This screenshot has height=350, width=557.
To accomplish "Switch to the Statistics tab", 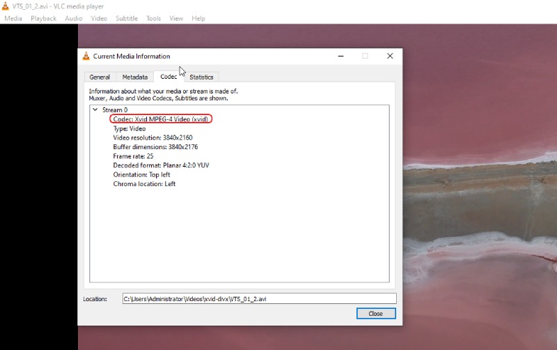I will [201, 77].
